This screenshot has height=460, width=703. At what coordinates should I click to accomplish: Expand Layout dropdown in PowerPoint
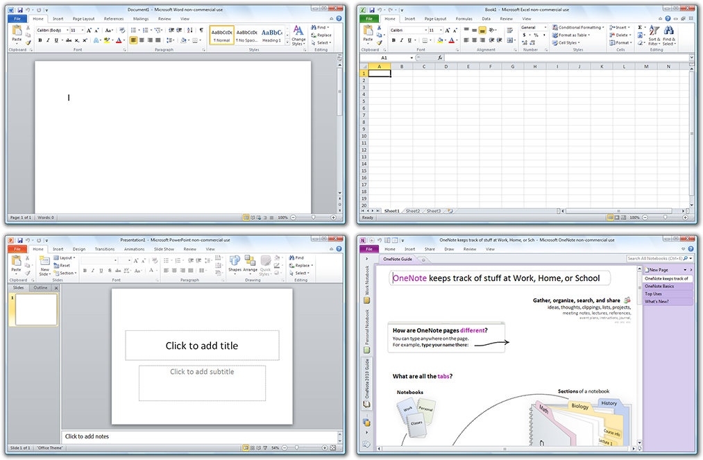pyautogui.click(x=65, y=258)
